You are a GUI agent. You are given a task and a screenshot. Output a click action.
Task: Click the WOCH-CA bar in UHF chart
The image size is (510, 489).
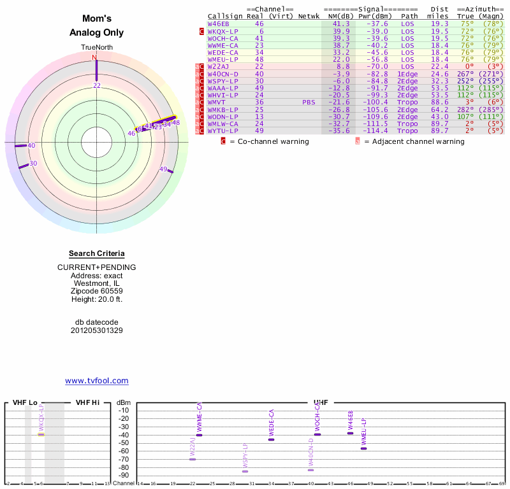pyautogui.click(x=317, y=434)
